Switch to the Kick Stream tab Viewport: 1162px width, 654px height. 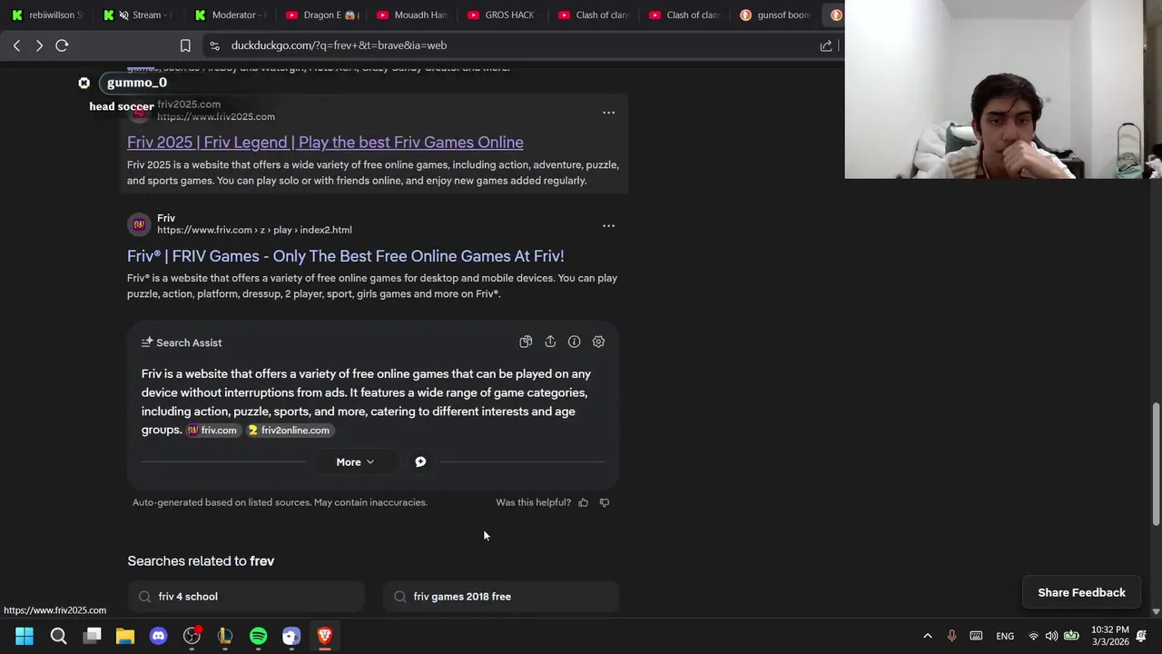click(x=136, y=15)
